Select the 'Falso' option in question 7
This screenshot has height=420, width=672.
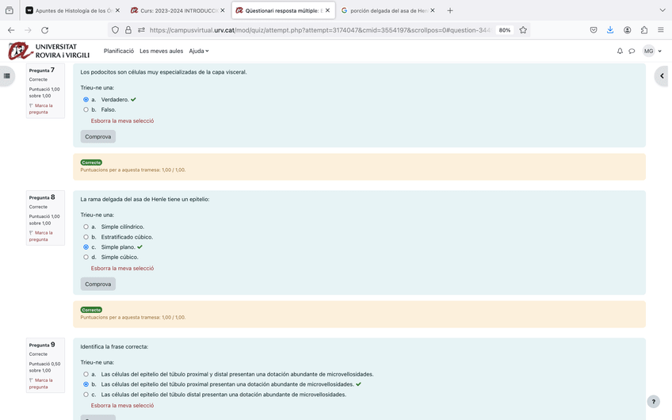pos(86,110)
